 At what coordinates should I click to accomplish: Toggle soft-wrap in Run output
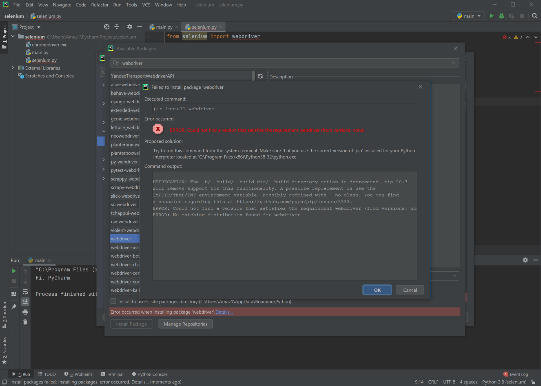pos(25,292)
